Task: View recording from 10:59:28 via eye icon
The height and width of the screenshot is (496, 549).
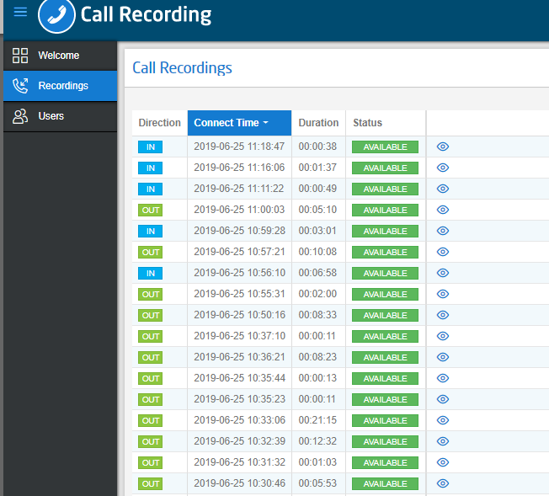Action: pos(443,231)
